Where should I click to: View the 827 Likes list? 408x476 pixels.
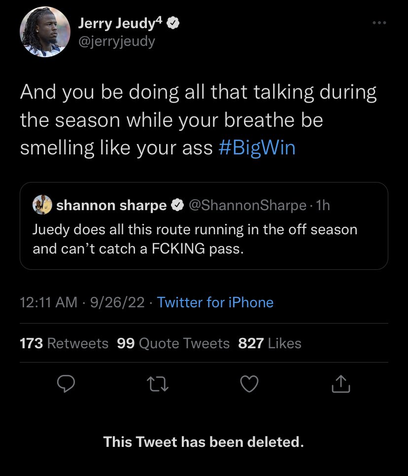[270, 343]
